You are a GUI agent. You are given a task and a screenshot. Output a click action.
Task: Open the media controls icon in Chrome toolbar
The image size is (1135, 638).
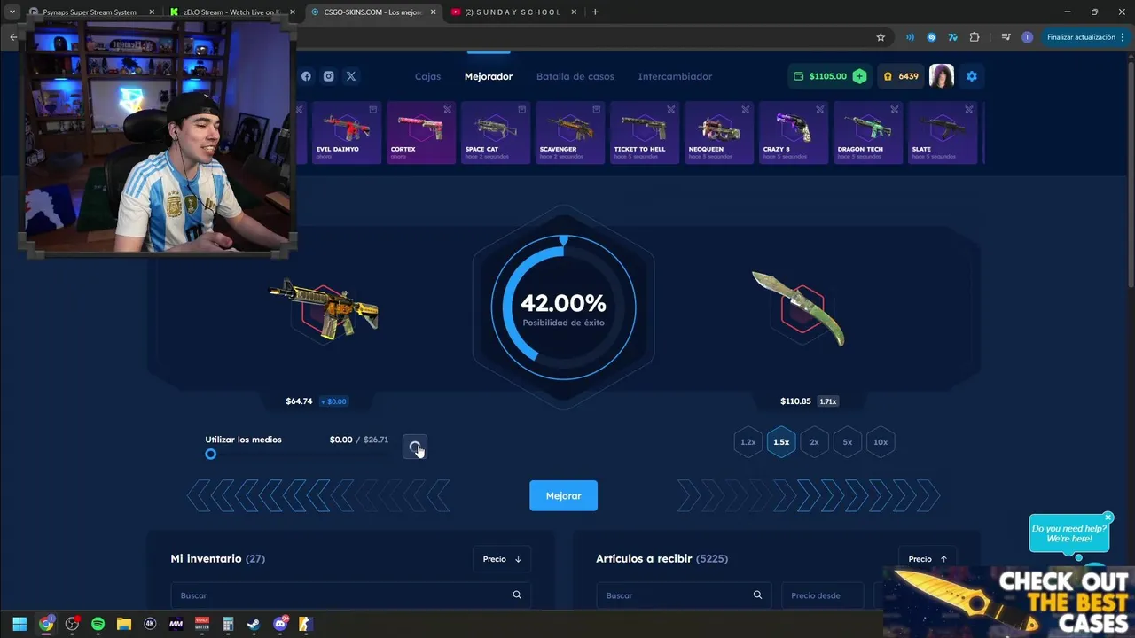1006,37
